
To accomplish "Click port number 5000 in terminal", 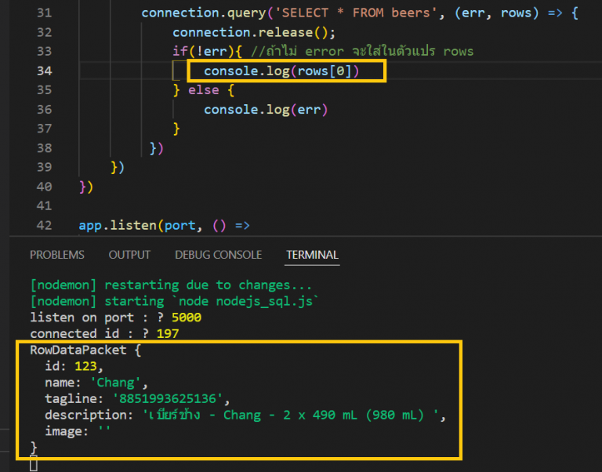I will click(187, 318).
